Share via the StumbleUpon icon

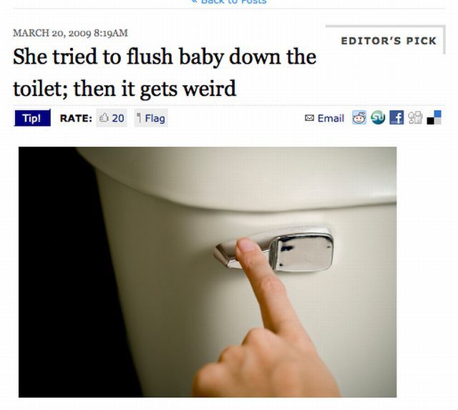pos(378,117)
